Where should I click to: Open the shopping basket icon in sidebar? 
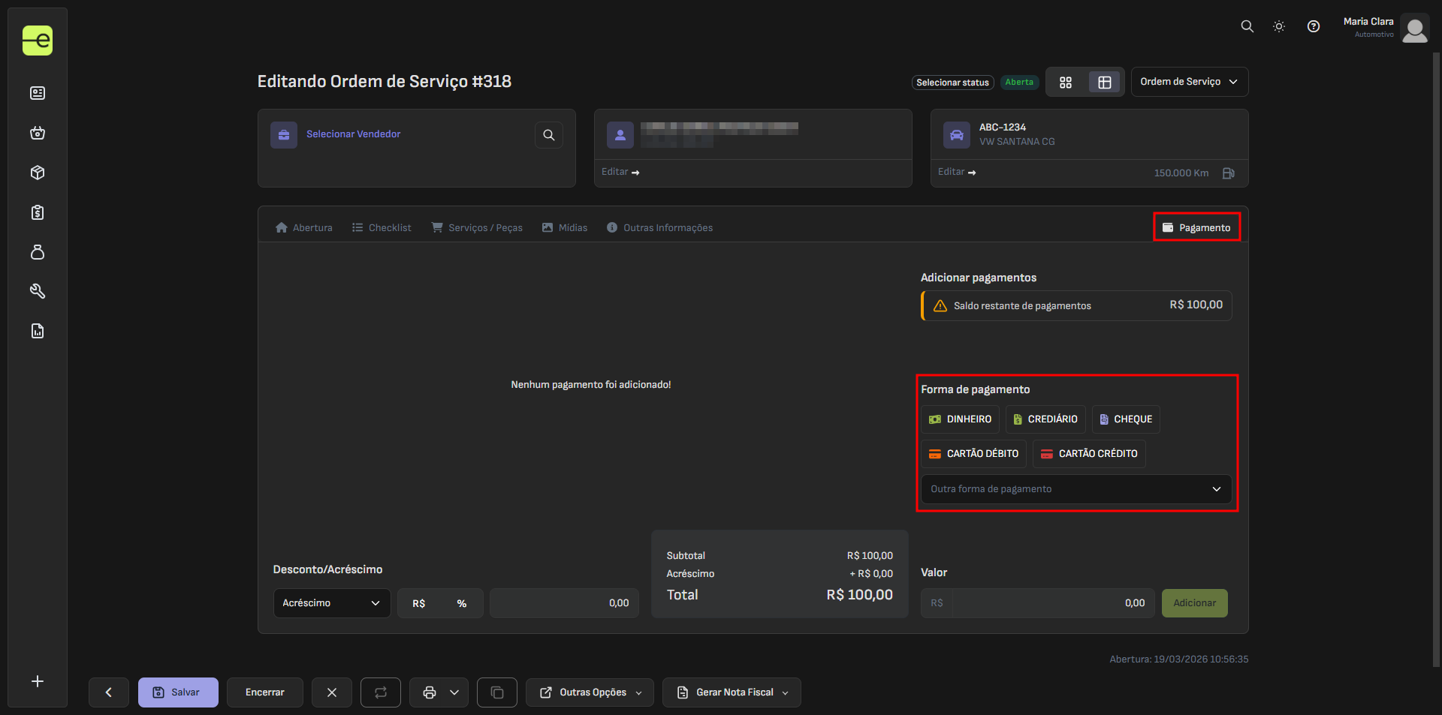click(38, 133)
